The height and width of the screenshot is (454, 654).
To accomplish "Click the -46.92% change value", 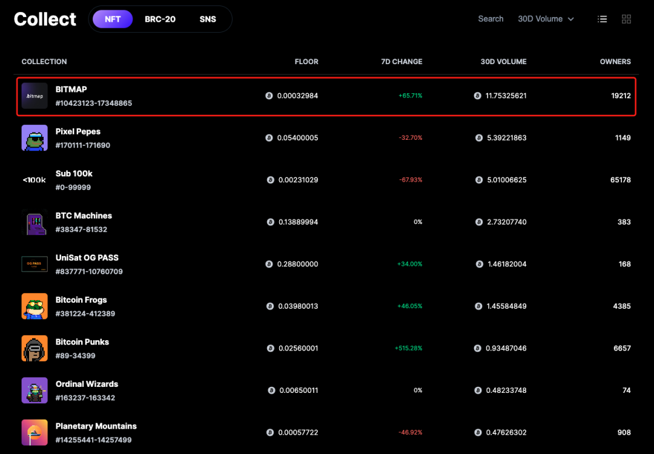I will pos(411,433).
